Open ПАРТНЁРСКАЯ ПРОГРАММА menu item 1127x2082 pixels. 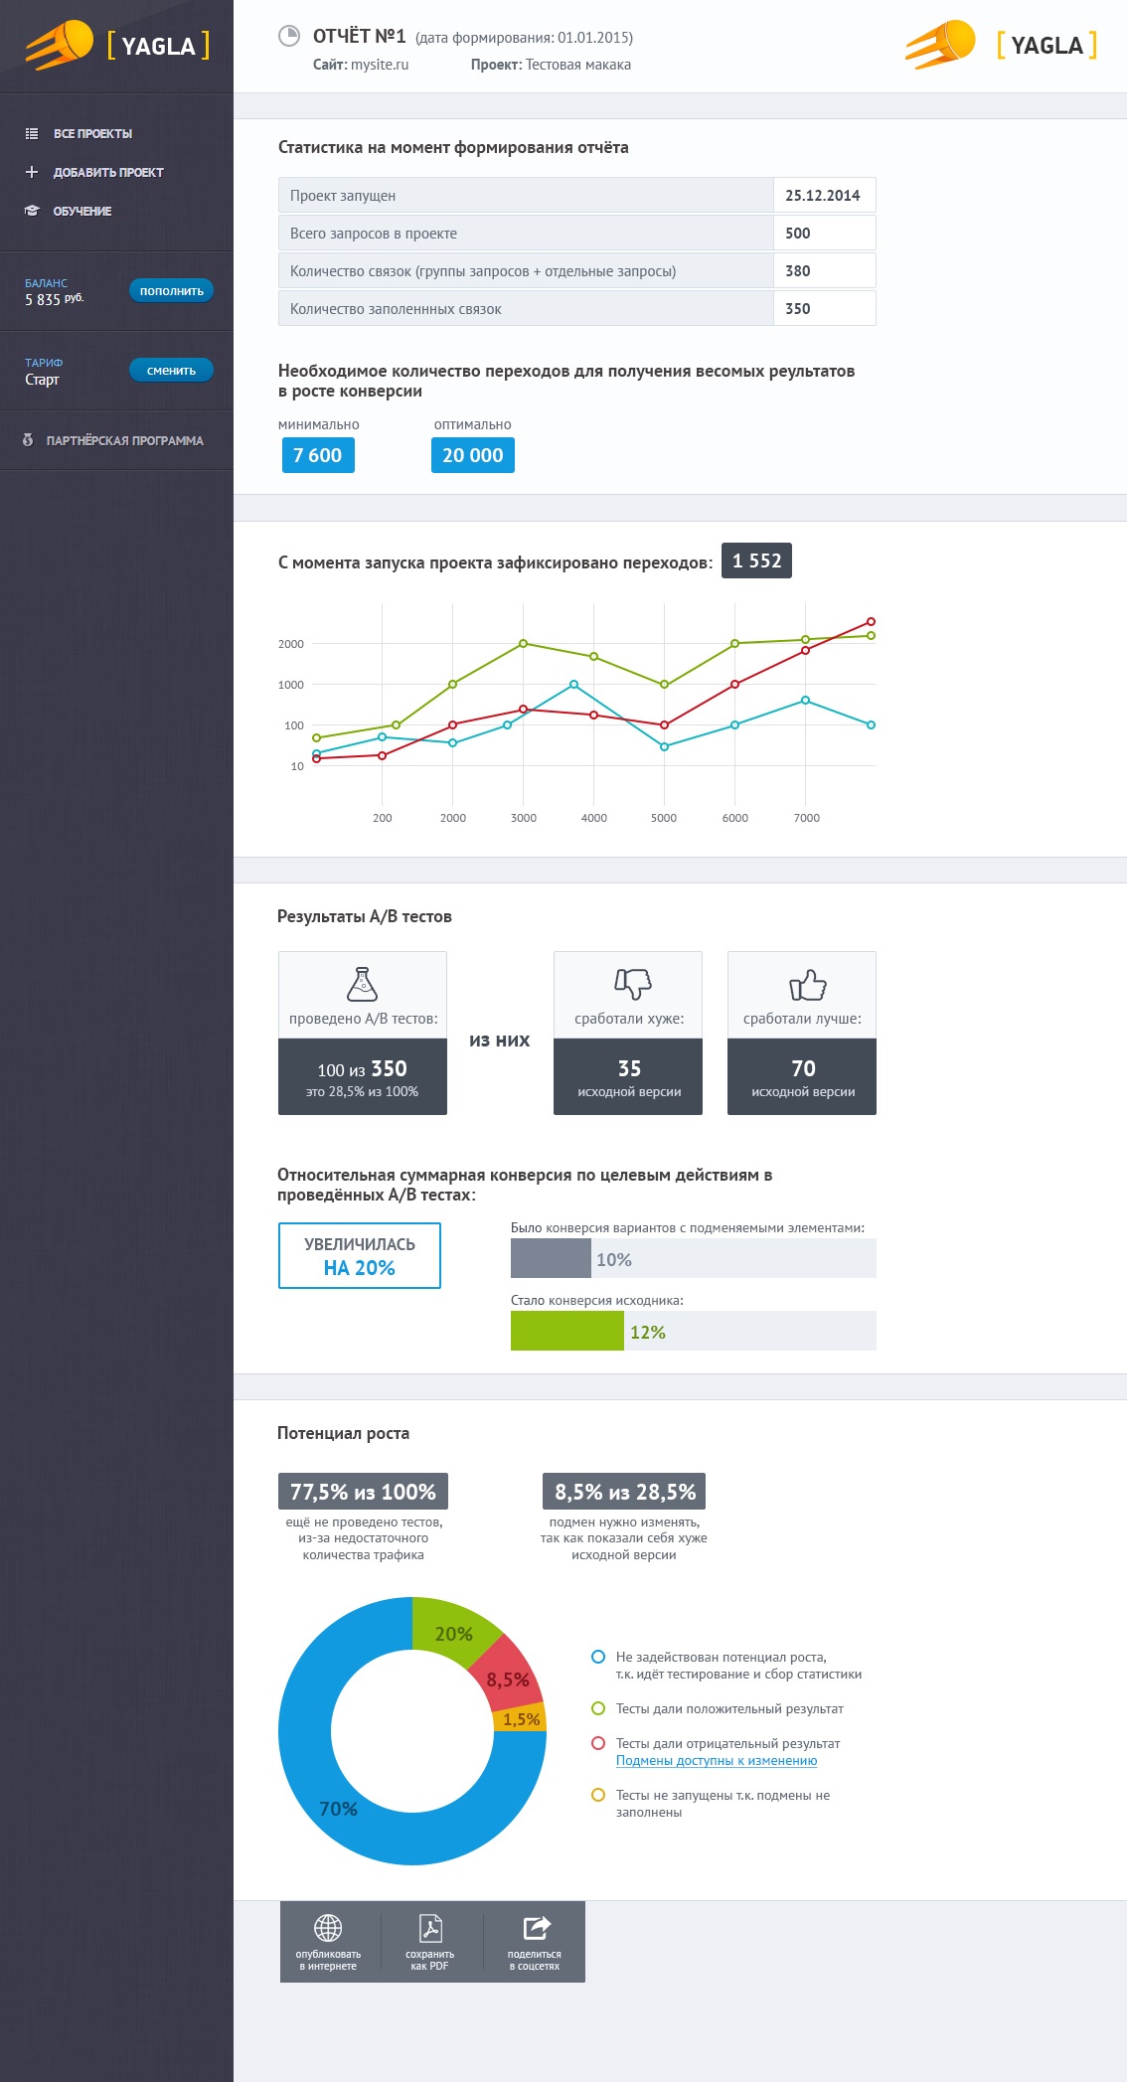click(125, 440)
